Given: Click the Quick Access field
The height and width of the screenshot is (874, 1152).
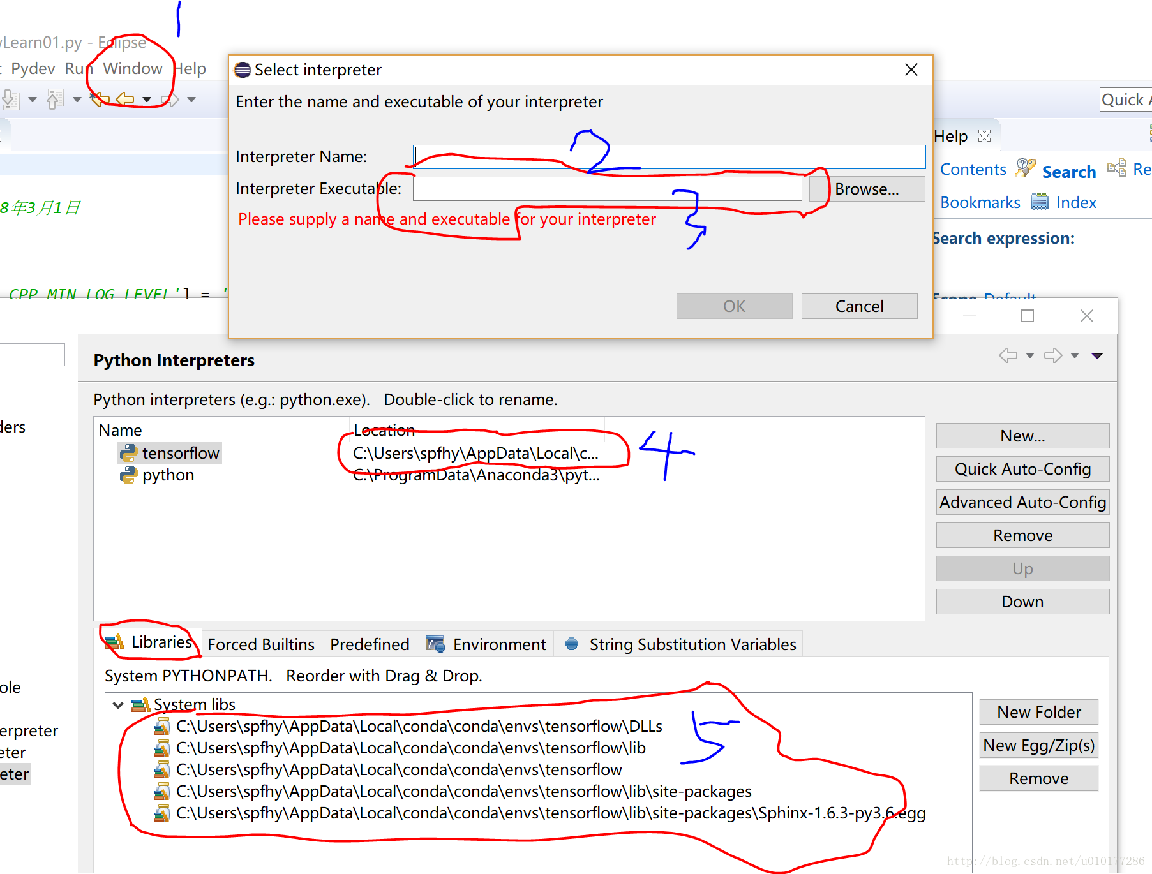Looking at the screenshot, I should tap(1126, 100).
